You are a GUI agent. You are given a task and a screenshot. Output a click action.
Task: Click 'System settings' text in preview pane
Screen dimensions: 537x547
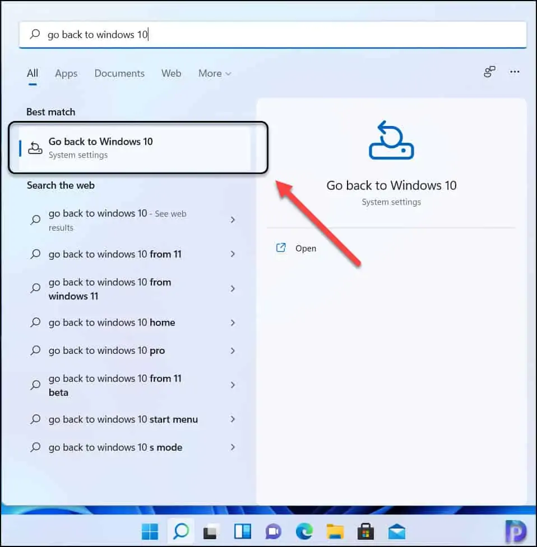pyautogui.click(x=391, y=202)
